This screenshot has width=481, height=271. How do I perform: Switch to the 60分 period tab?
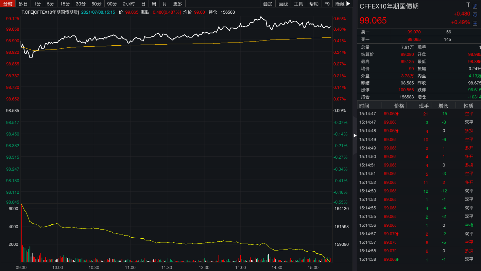tap(97, 4)
